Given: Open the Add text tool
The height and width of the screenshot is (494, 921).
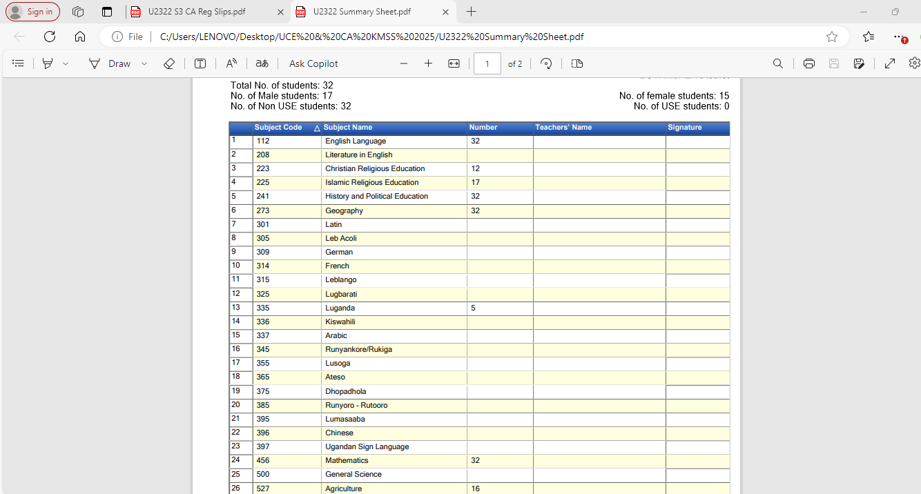Looking at the screenshot, I should [x=200, y=63].
